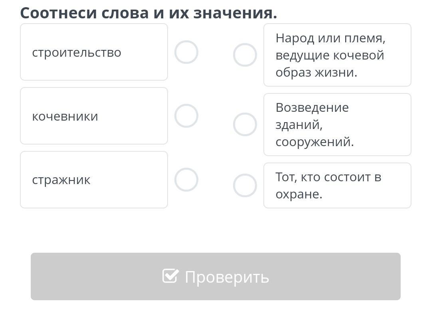Viewport: 431px width, 313px height.
Task: Click the text 'ведущие кочевой' in first definition
Action: (330, 55)
